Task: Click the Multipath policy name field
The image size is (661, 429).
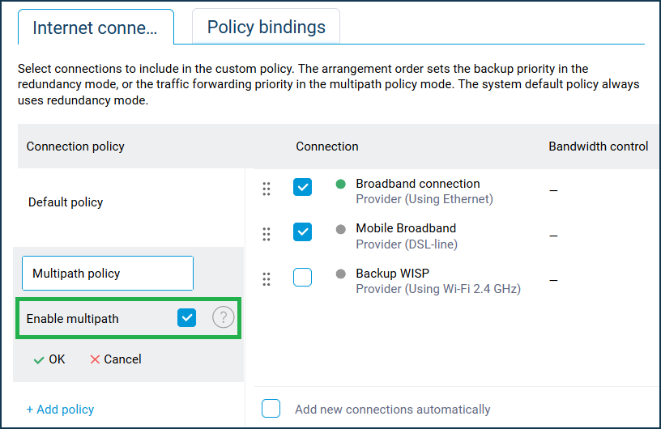Action: [108, 273]
